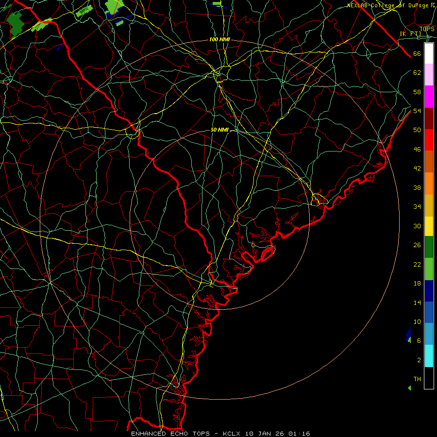
Task: Click the cyan 2 kft legend swatch
Action: 429,356
